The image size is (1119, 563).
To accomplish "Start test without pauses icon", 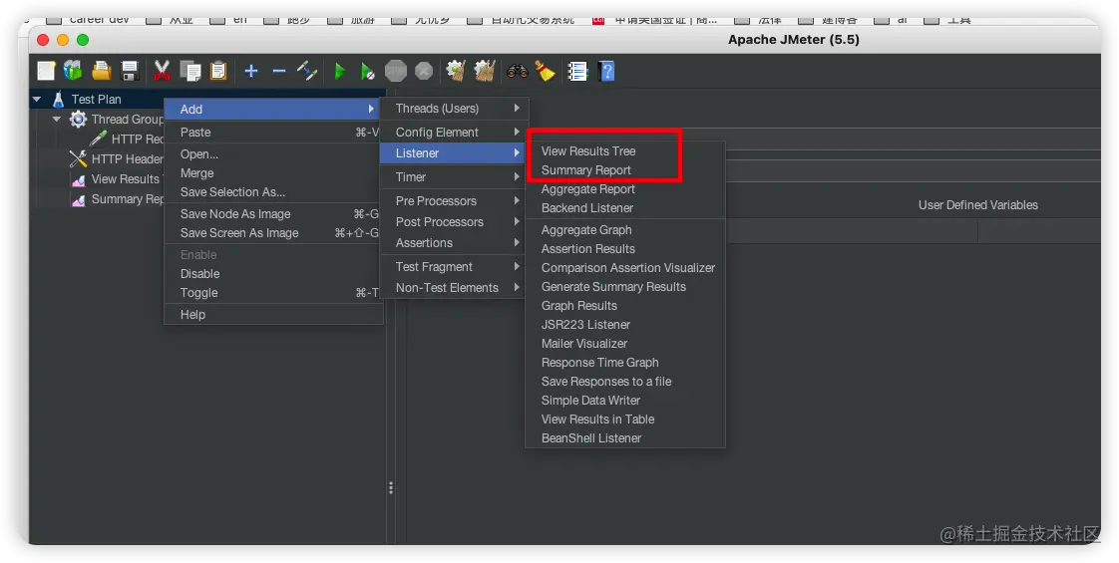I will click(367, 72).
